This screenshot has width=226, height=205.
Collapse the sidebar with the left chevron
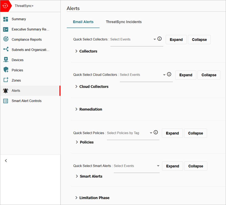6,161
